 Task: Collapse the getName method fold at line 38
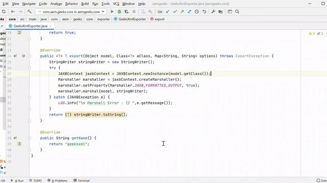(x=30, y=138)
